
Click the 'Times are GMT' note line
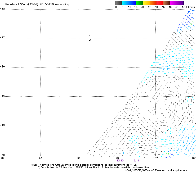point(84,165)
